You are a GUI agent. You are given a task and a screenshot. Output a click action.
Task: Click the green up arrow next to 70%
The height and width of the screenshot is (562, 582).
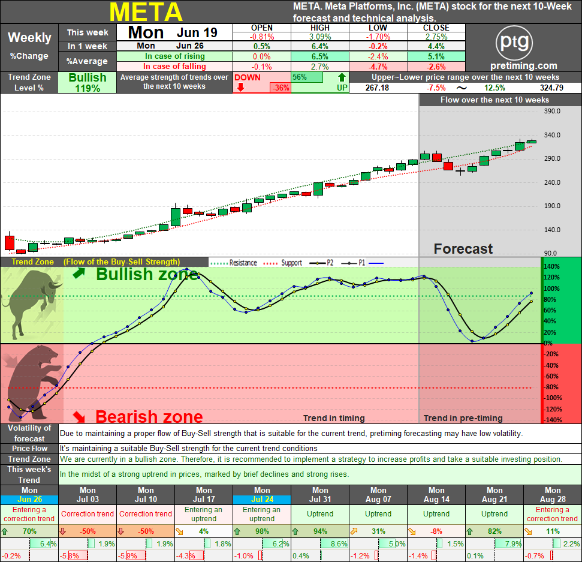click(5, 531)
